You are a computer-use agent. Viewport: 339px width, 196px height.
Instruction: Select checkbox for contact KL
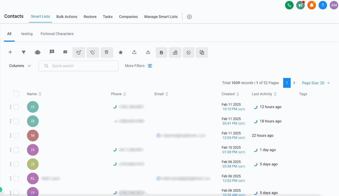[16, 178]
